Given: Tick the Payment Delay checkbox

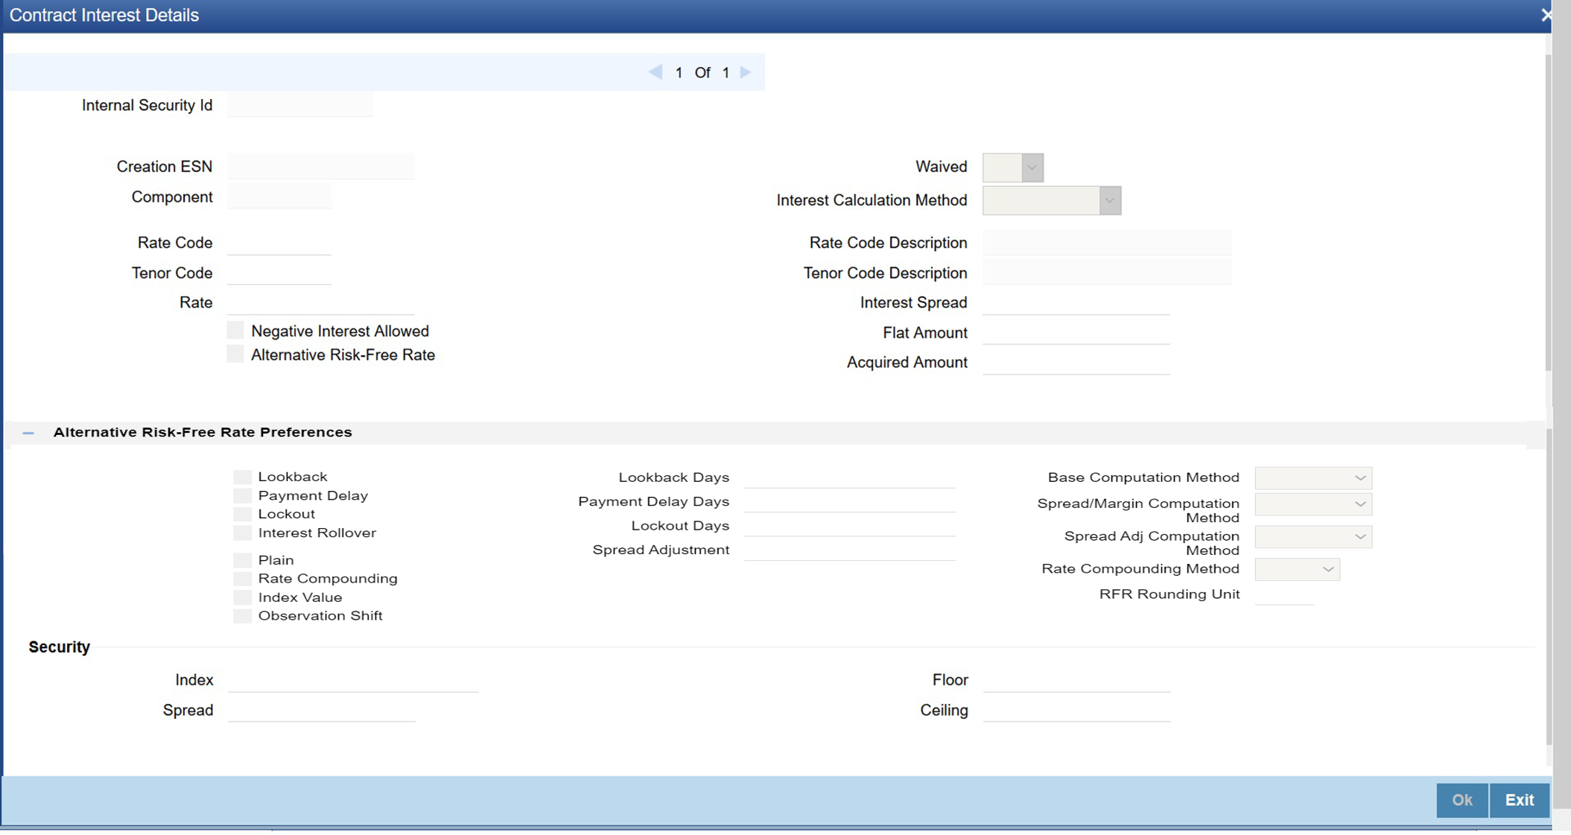Looking at the screenshot, I should (242, 495).
